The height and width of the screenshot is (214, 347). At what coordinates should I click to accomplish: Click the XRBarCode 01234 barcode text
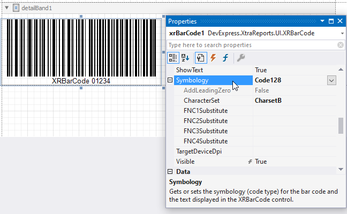click(81, 81)
